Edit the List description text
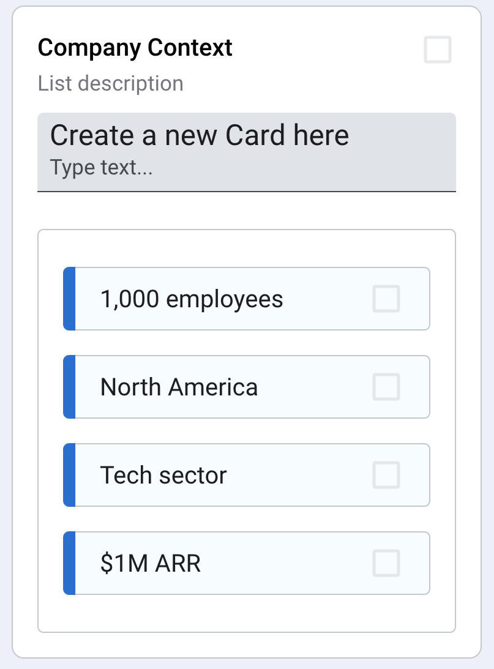The width and height of the screenshot is (494, 669). point(111,83)
